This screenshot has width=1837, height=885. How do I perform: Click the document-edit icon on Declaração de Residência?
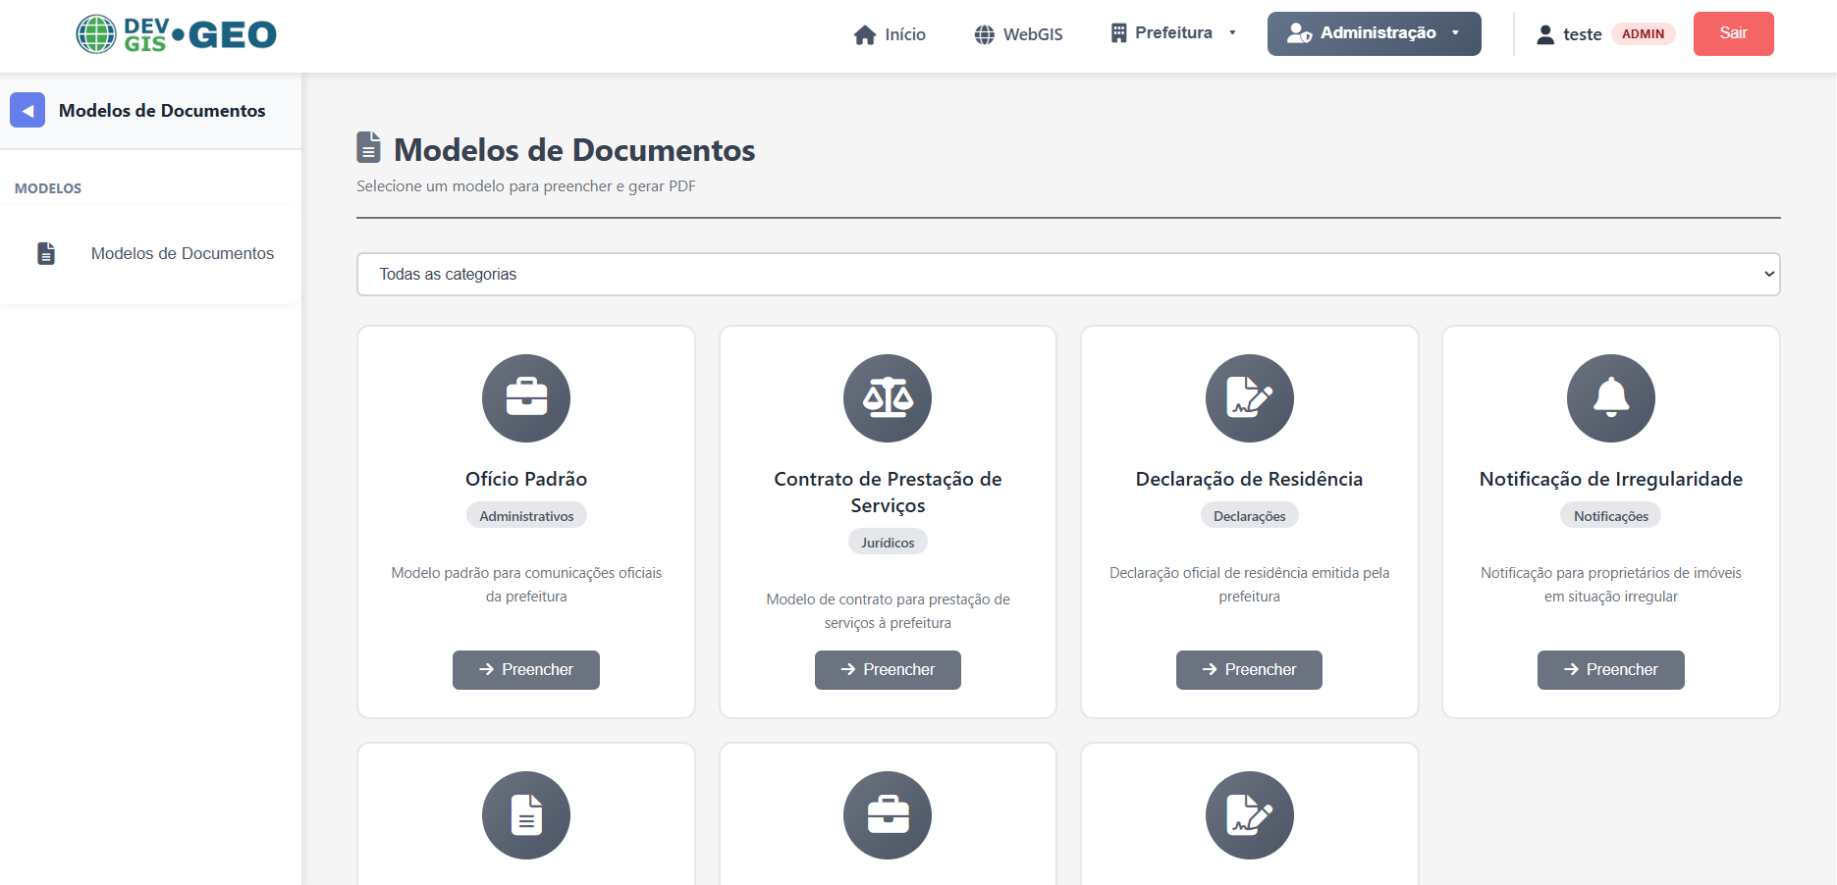tap(1249, 398)
